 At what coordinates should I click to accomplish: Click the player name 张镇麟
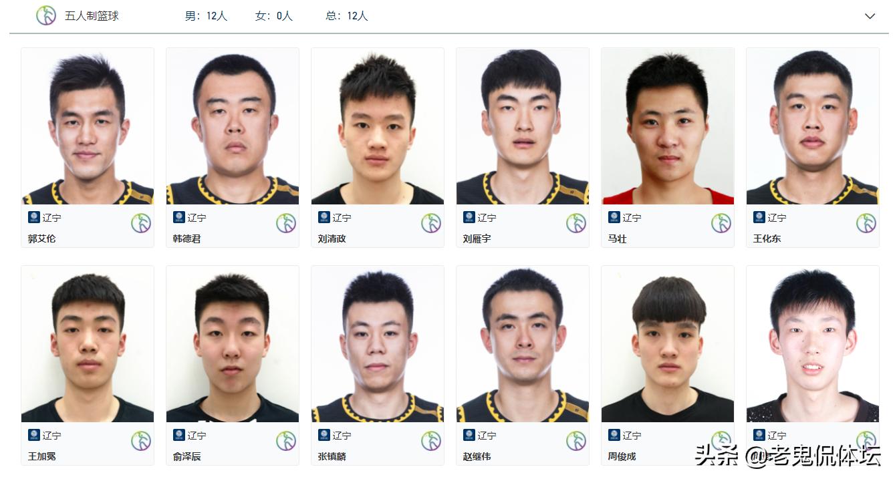[x=332, y=456]
